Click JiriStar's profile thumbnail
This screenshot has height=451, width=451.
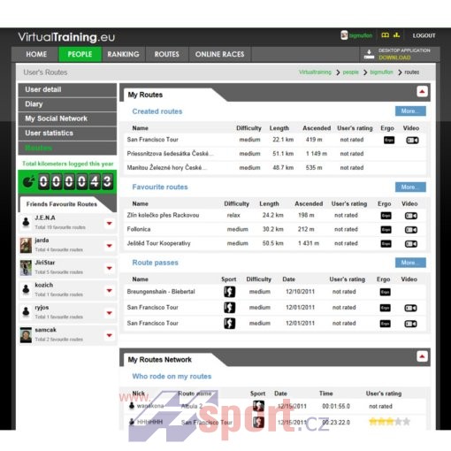pyautogui.click(x=26, y=268)
